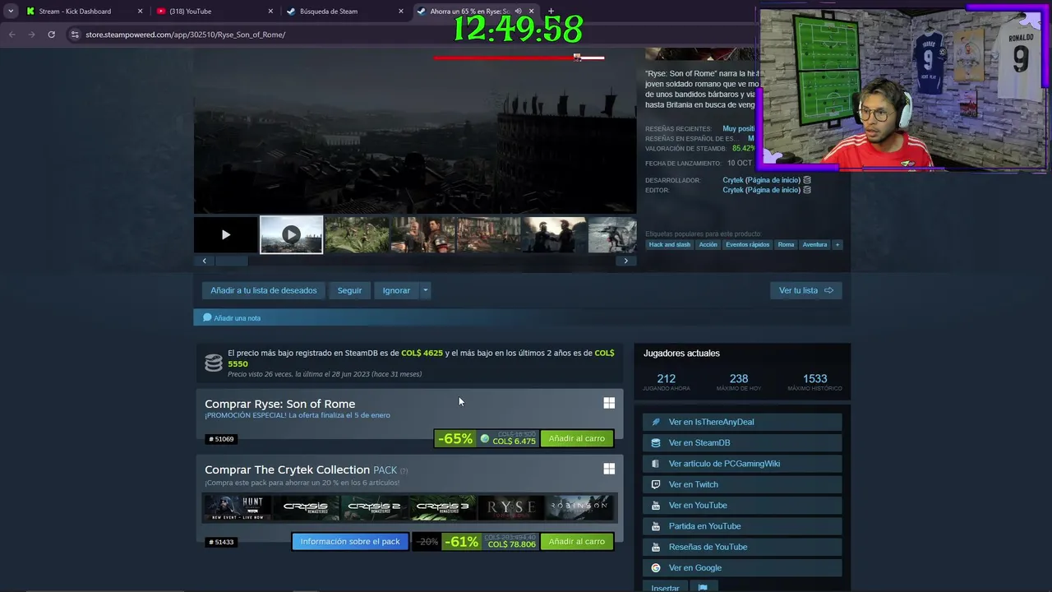This screenshot has width=1052, height=592.
Task: Switch to the (318) YouTube tab
Action: click(215, 12)
